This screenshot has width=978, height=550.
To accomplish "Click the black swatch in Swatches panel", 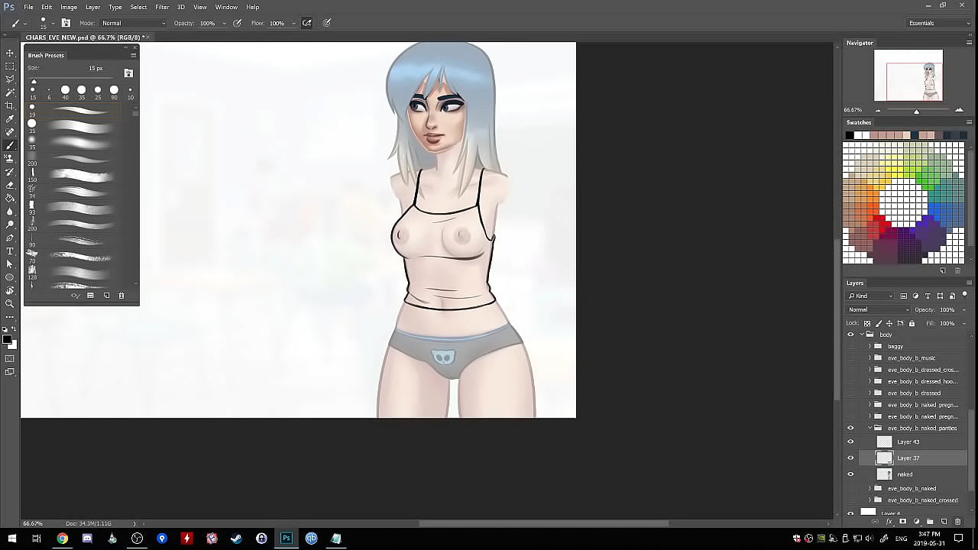I will point(849,135).
